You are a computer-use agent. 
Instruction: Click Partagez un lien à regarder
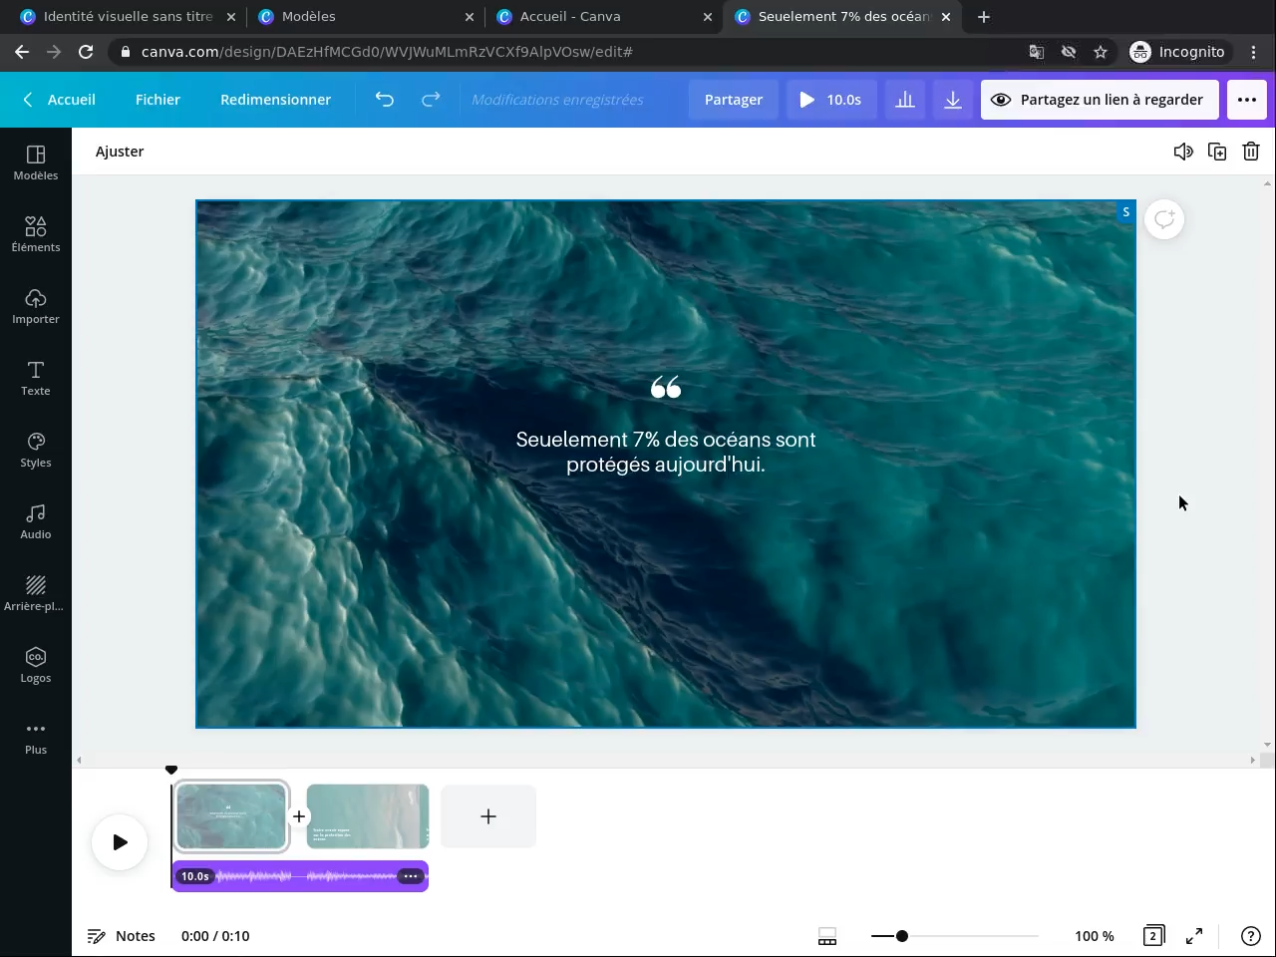pyautogui.click(x=1100, y=100)
